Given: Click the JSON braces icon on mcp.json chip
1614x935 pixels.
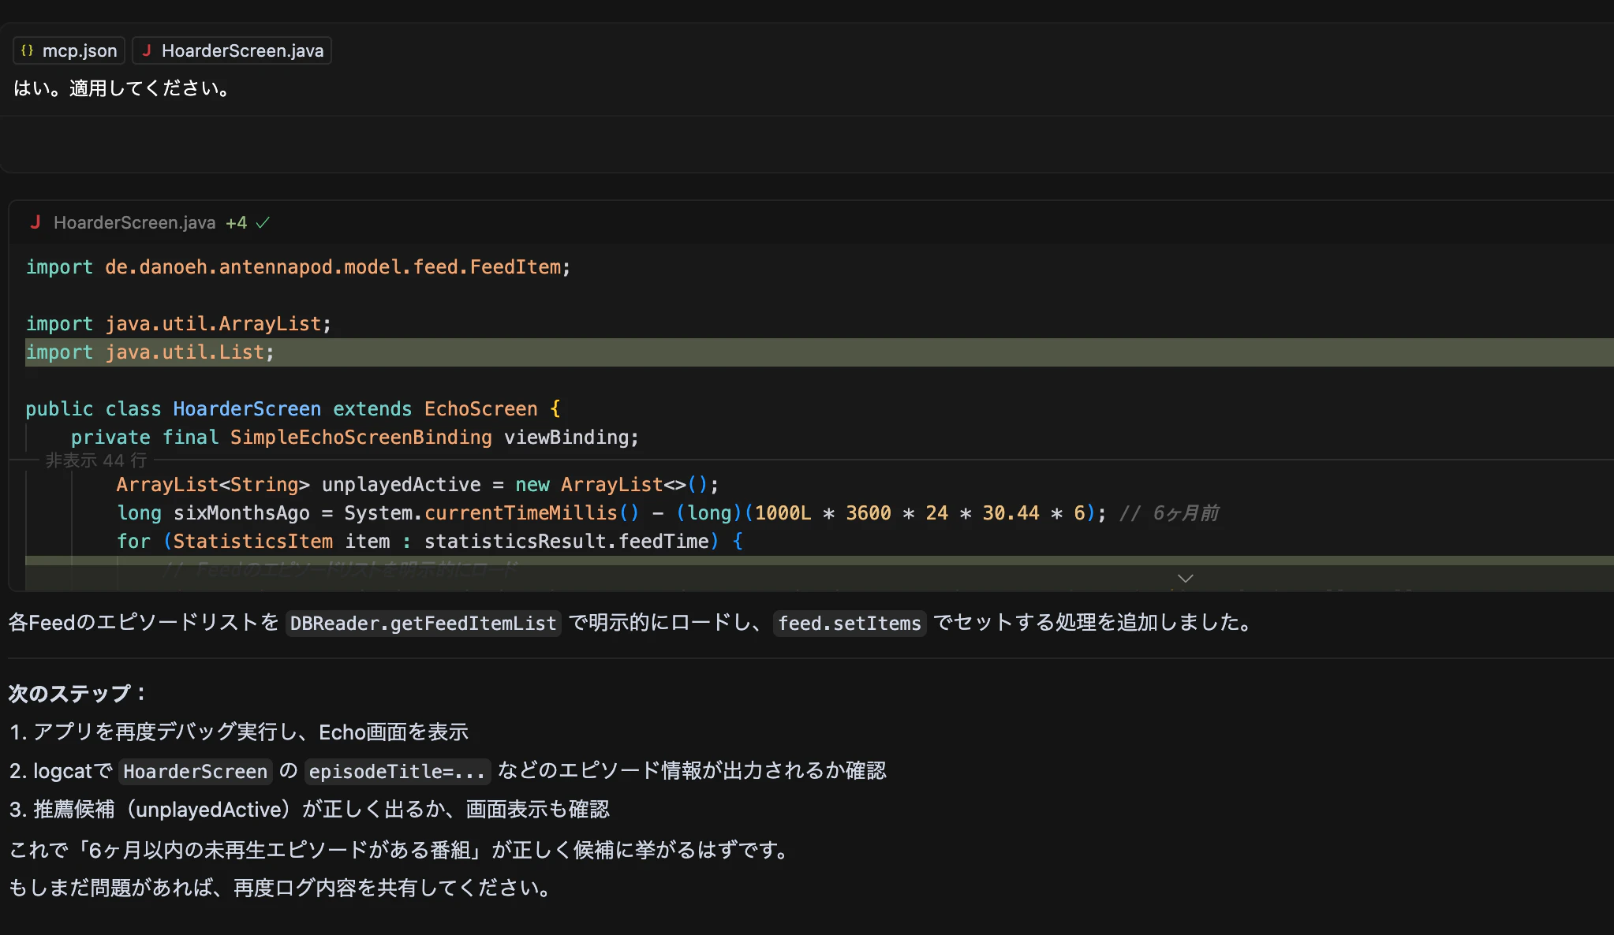Looking at the screenshot, I should click(x=28, y=50).
